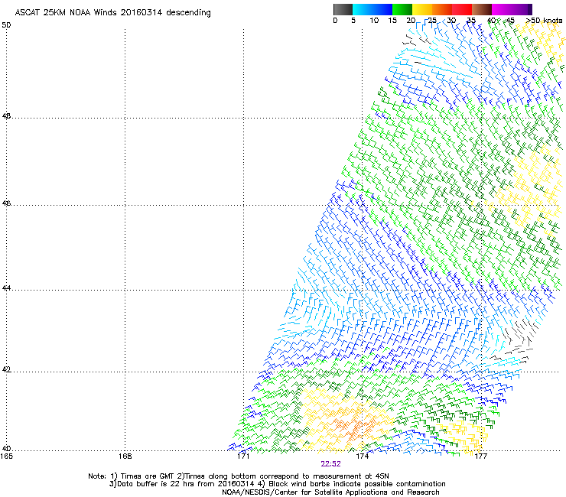
Task: Click the longitude label 177
Action: point(481,456)
